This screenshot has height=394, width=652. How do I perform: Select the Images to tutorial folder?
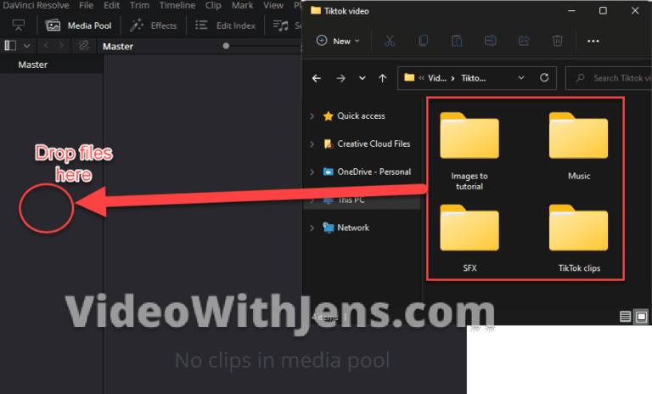pyautogui.click(x=469, y=151)
